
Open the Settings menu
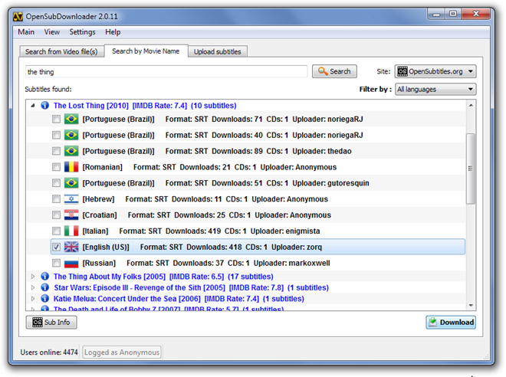pos(82,32)
